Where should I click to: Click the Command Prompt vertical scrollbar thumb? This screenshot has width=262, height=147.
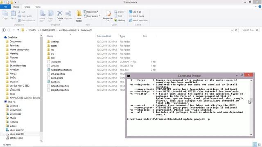(251, 100)
